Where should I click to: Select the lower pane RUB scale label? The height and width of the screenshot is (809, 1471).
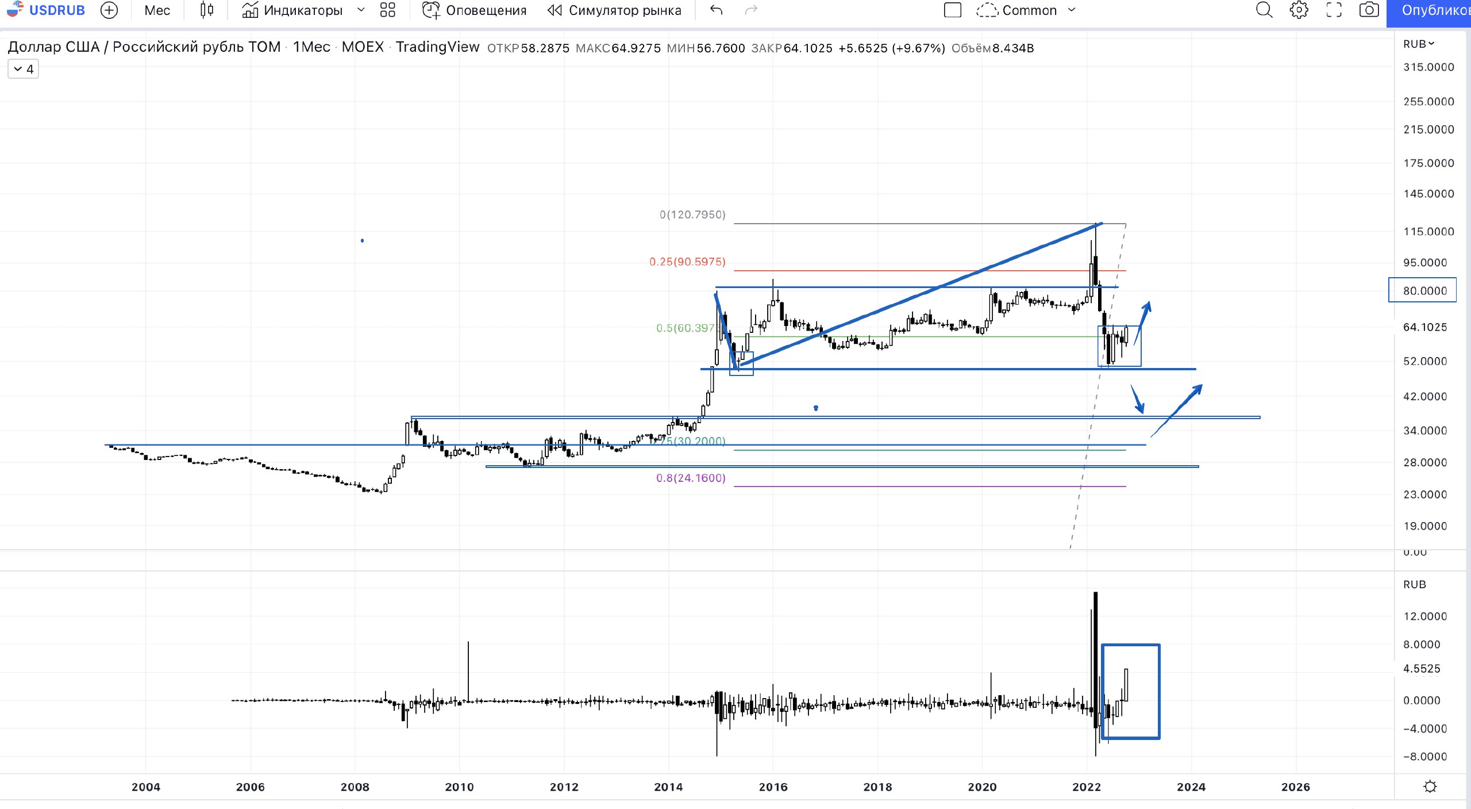click(x=1415, y=584)
